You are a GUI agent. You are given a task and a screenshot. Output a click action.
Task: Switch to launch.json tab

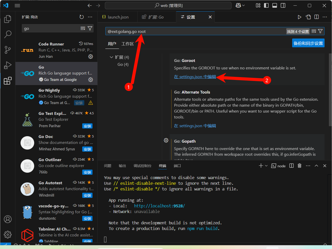pyautogui.click(x=118, y=17)
